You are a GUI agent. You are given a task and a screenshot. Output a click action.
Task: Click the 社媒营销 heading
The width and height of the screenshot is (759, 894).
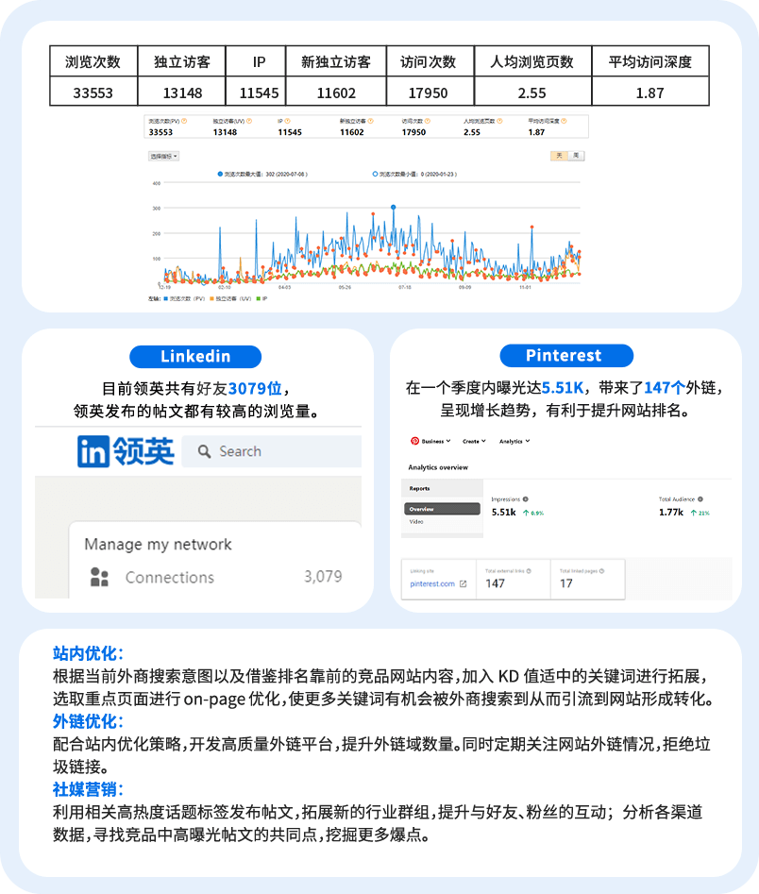[89, 789]
